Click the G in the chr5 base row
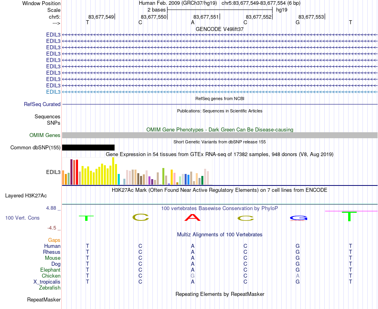 click(298, 22)
